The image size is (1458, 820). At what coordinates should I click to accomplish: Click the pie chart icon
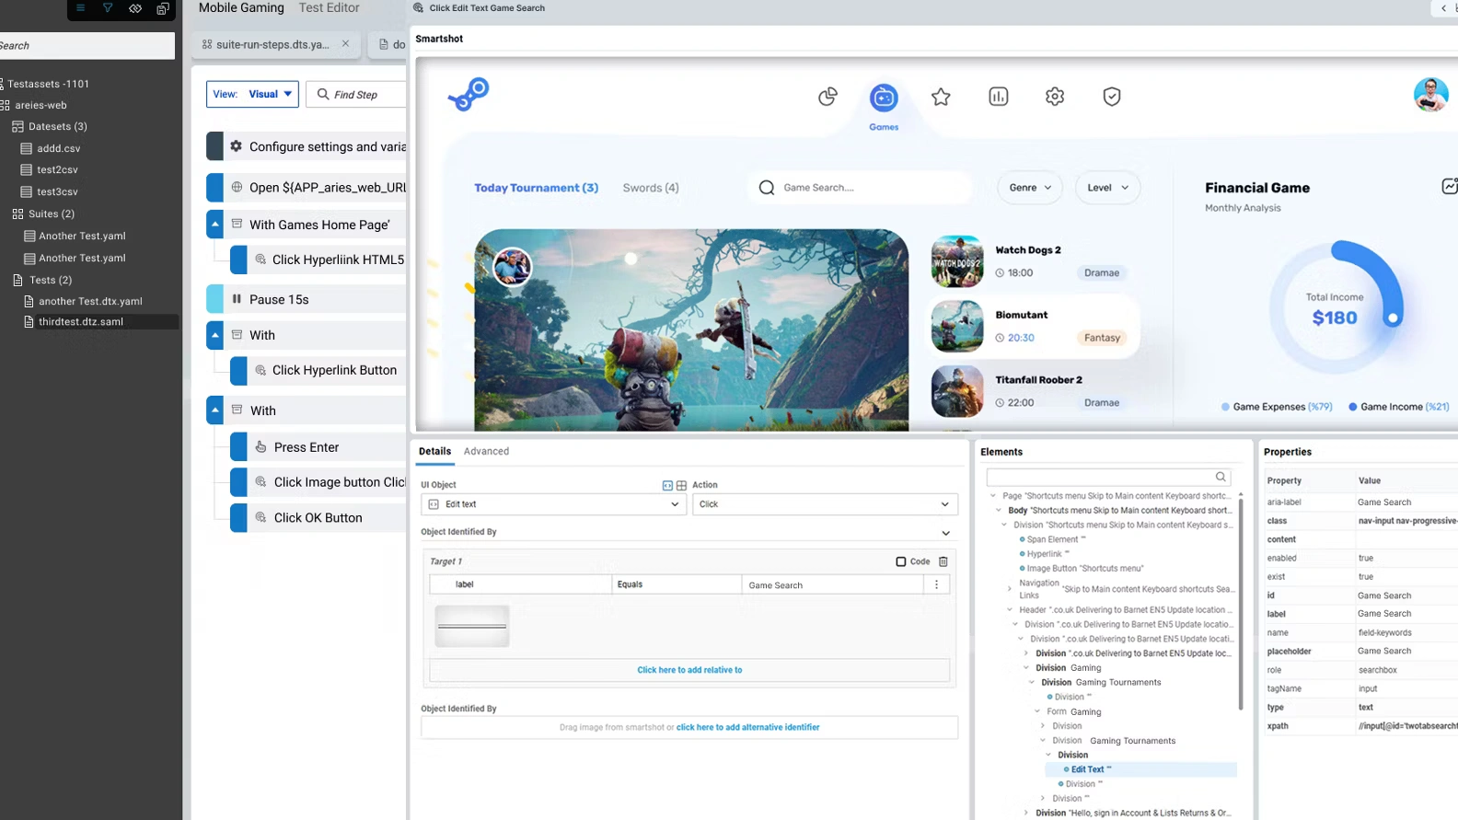click(827, 97)
